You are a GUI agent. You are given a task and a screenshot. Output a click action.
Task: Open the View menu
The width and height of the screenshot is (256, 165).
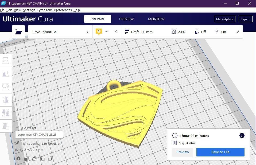17,10
